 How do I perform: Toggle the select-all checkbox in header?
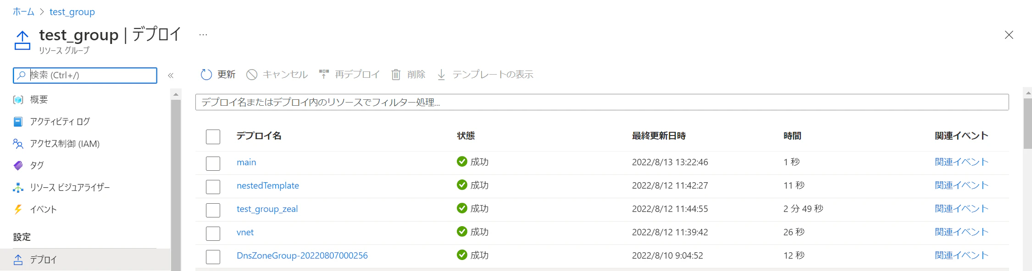click(x=213, y=136)
